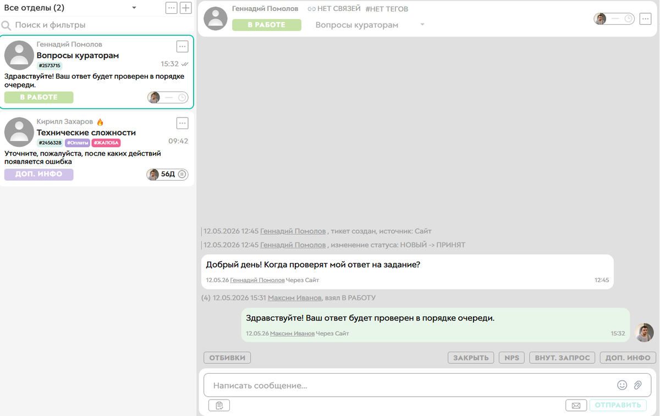Viewport: 660px width, 416px height.
Task: Click the pause icon beside 56Д
Action: click(183, 175)
